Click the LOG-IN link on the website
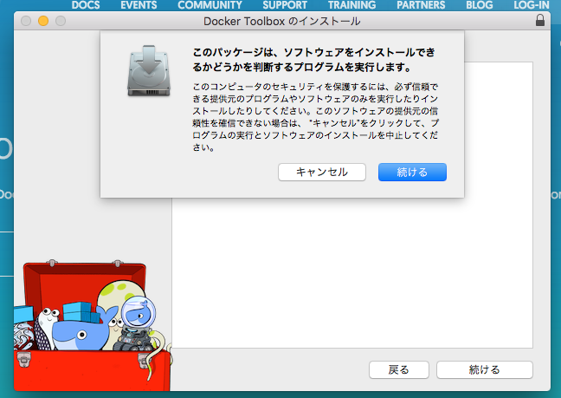This screenshot has height=398, width=561. (532, 5)
